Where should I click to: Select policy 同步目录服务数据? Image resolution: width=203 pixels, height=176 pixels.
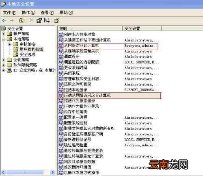(x=80, y=162)
